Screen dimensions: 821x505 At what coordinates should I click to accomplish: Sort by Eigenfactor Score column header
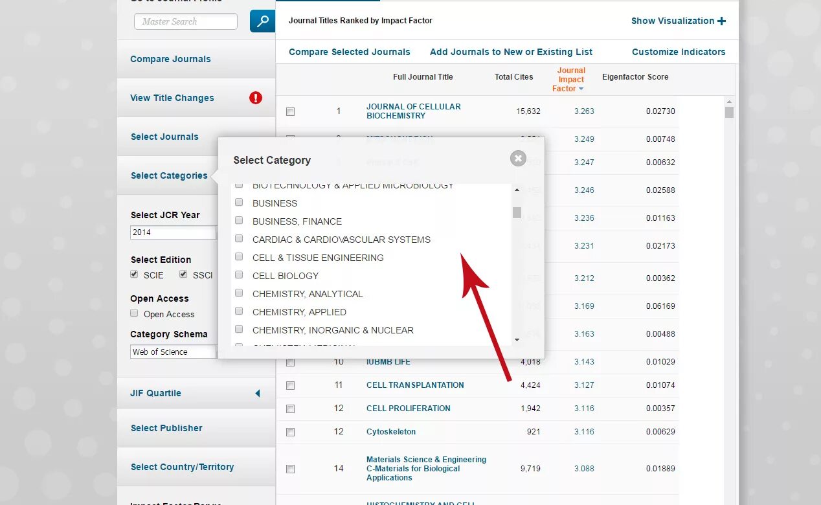635,76
